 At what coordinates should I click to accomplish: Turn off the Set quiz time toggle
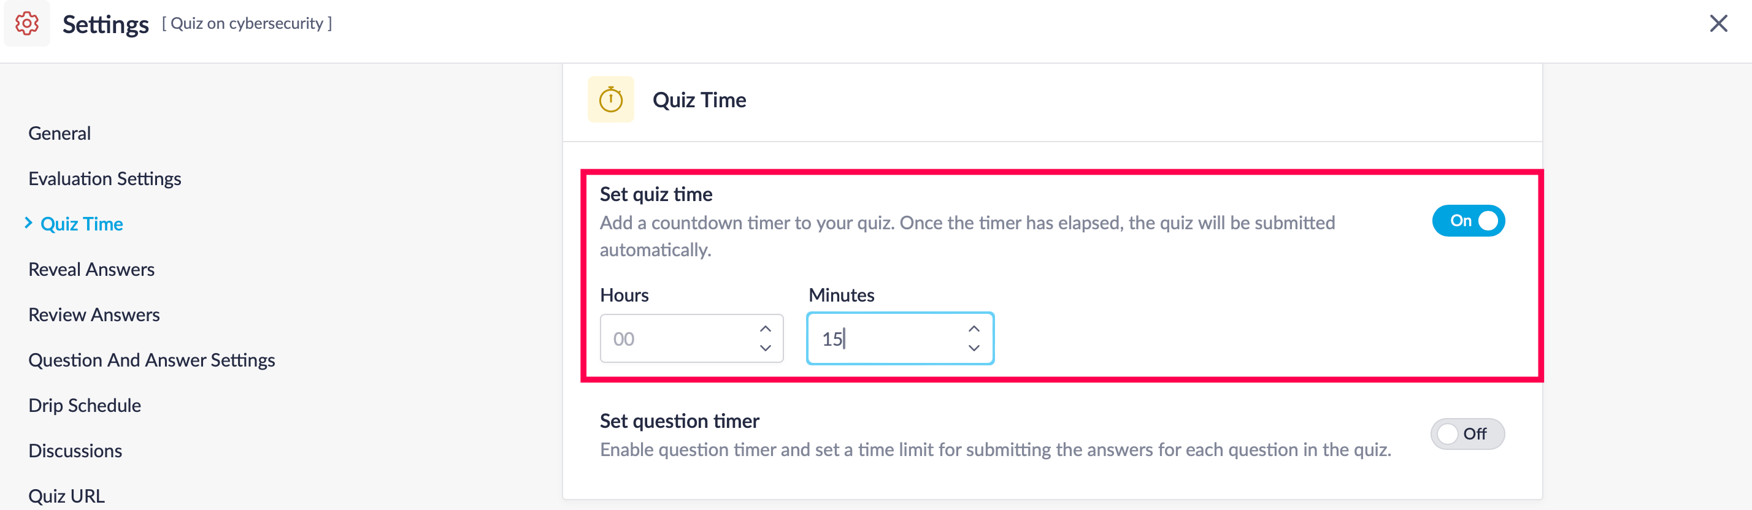1468,221
